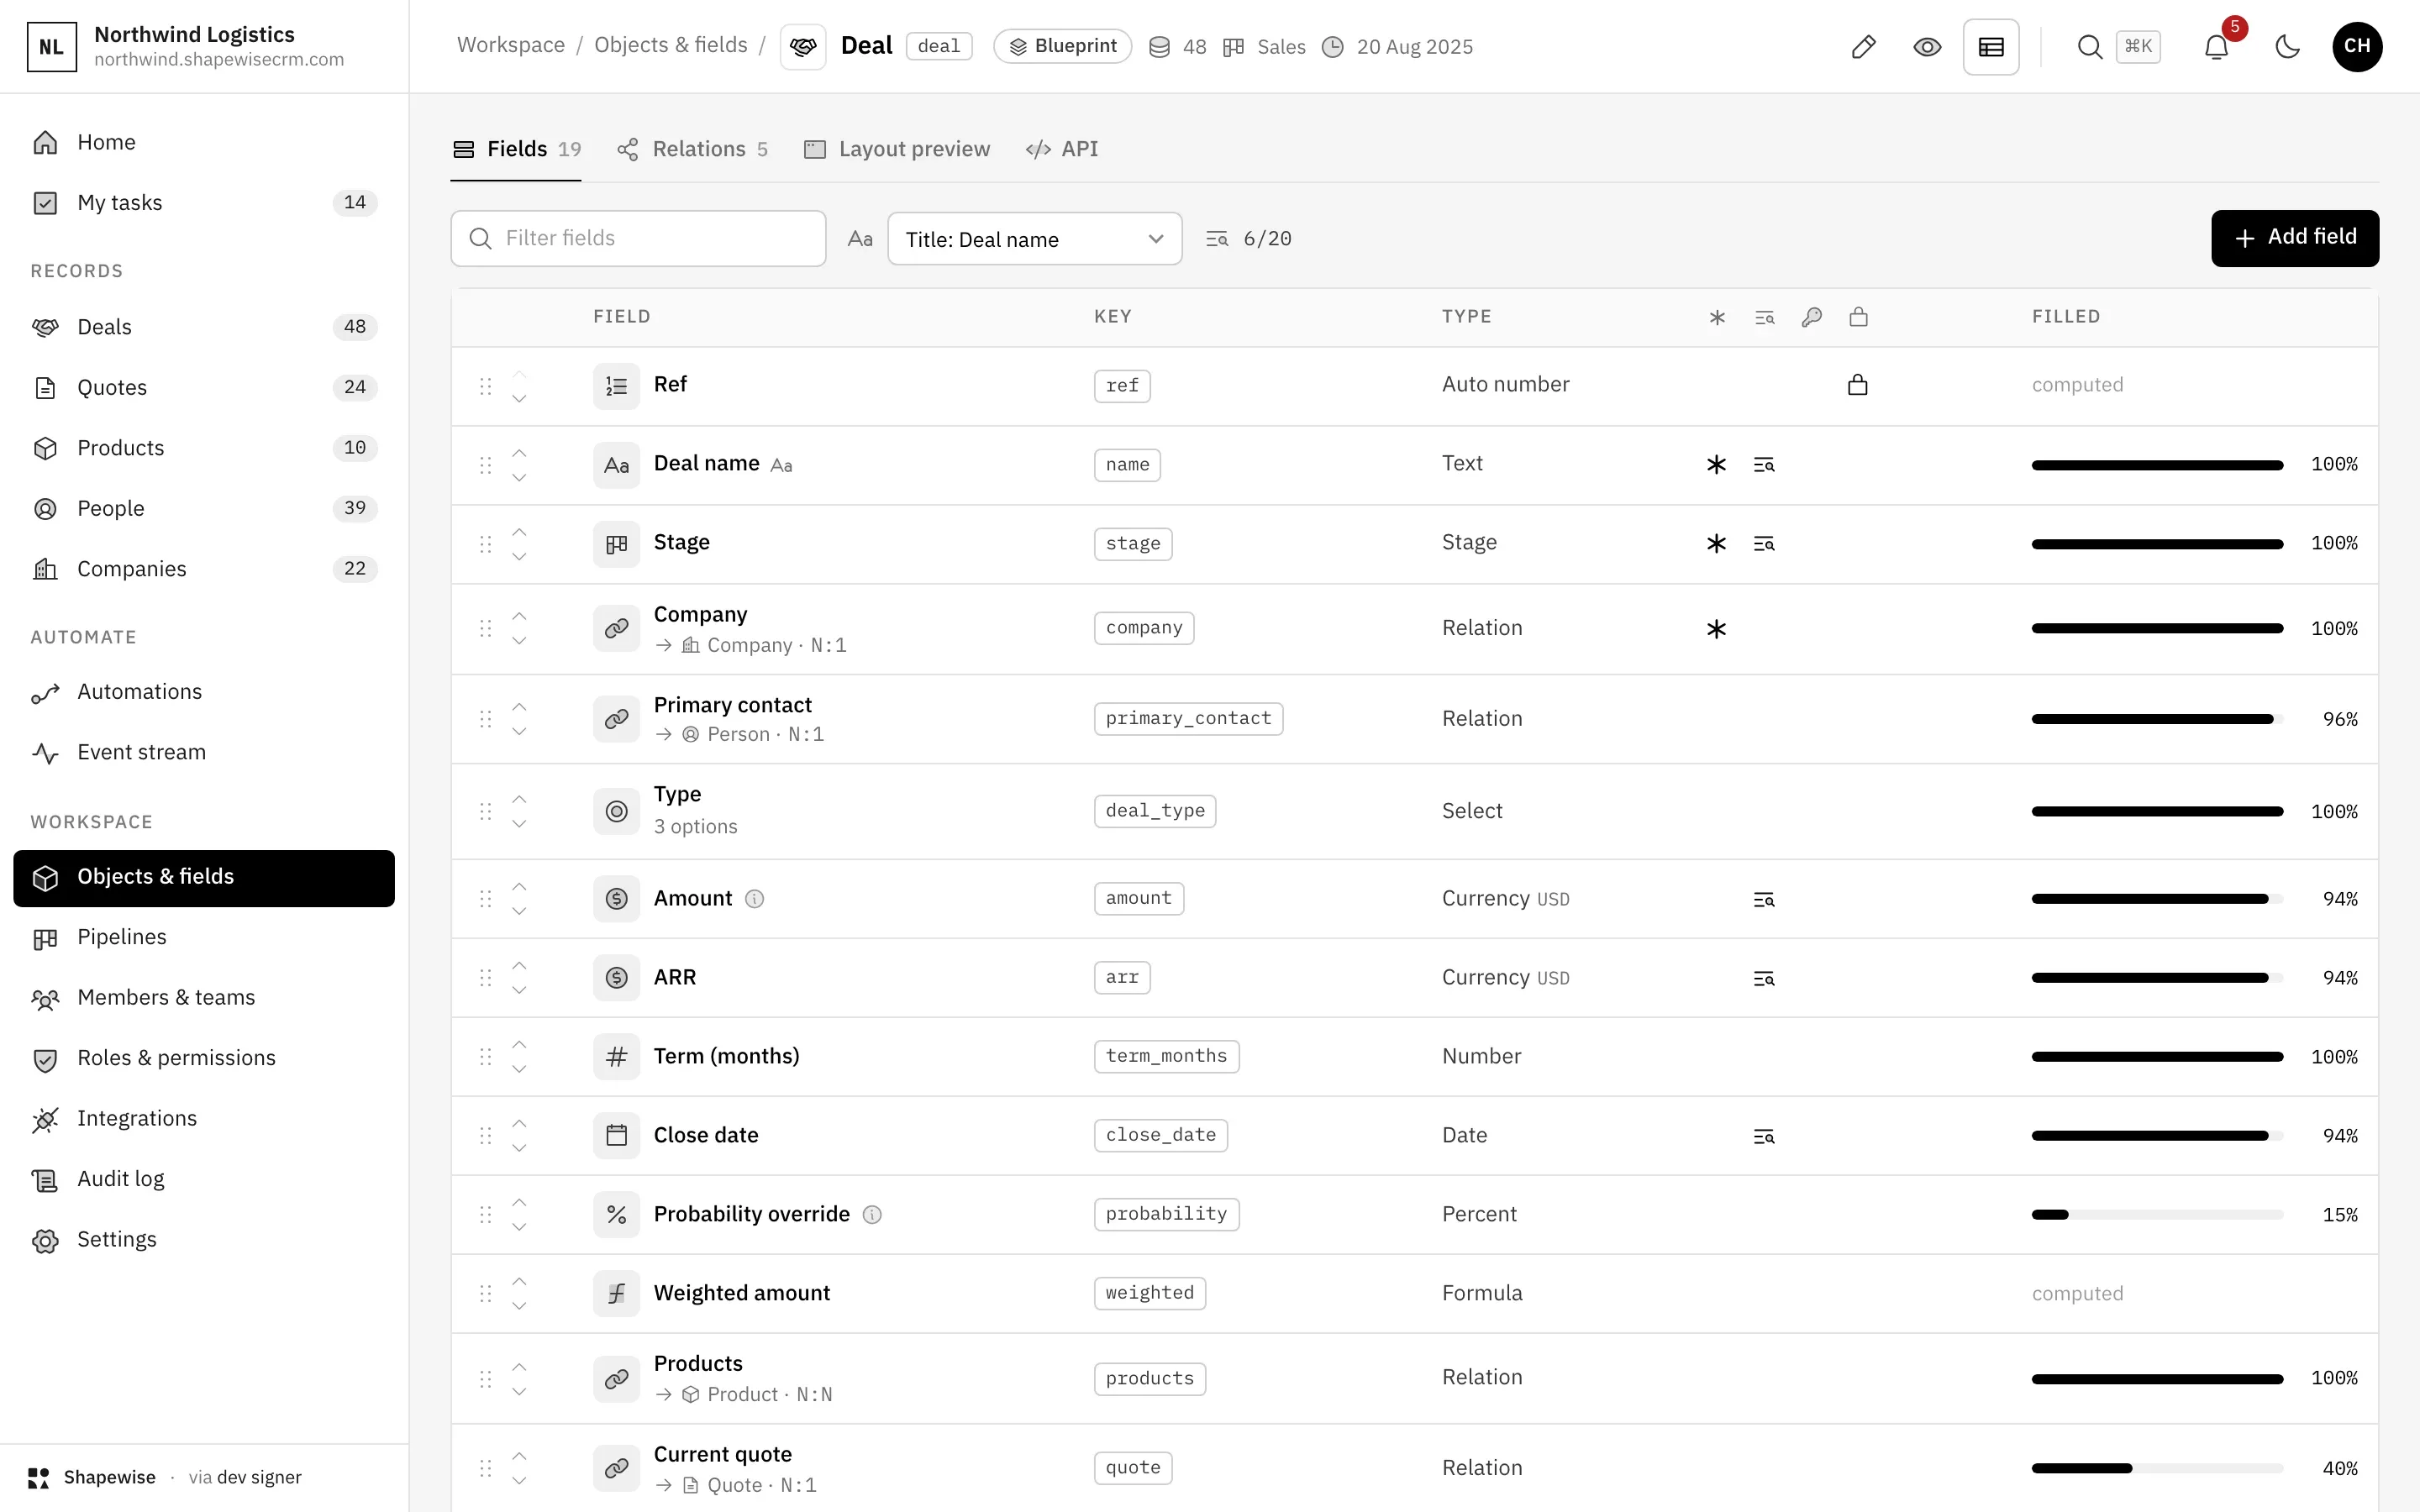Click the Deal handshake object icon
Screen dimensions: 2420x1512
[802, 47]
